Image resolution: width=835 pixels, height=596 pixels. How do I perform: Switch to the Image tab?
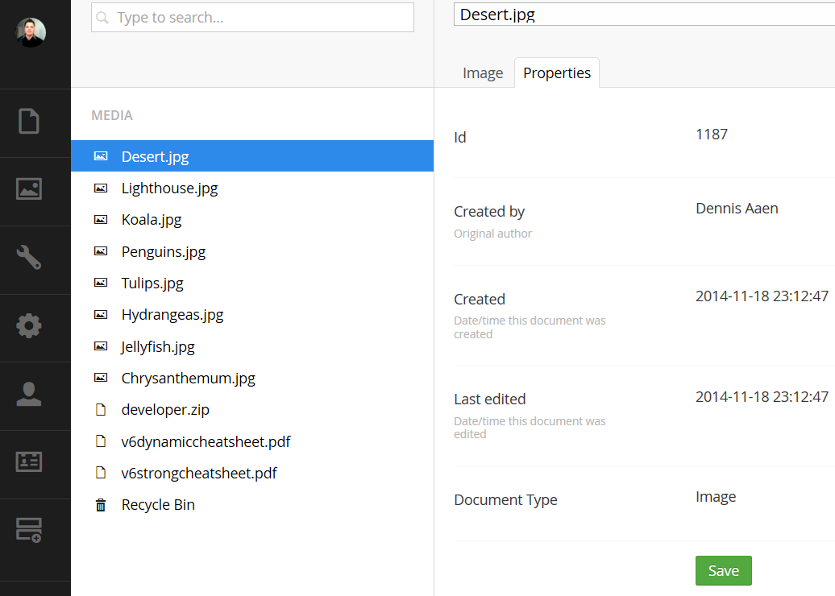483,73
